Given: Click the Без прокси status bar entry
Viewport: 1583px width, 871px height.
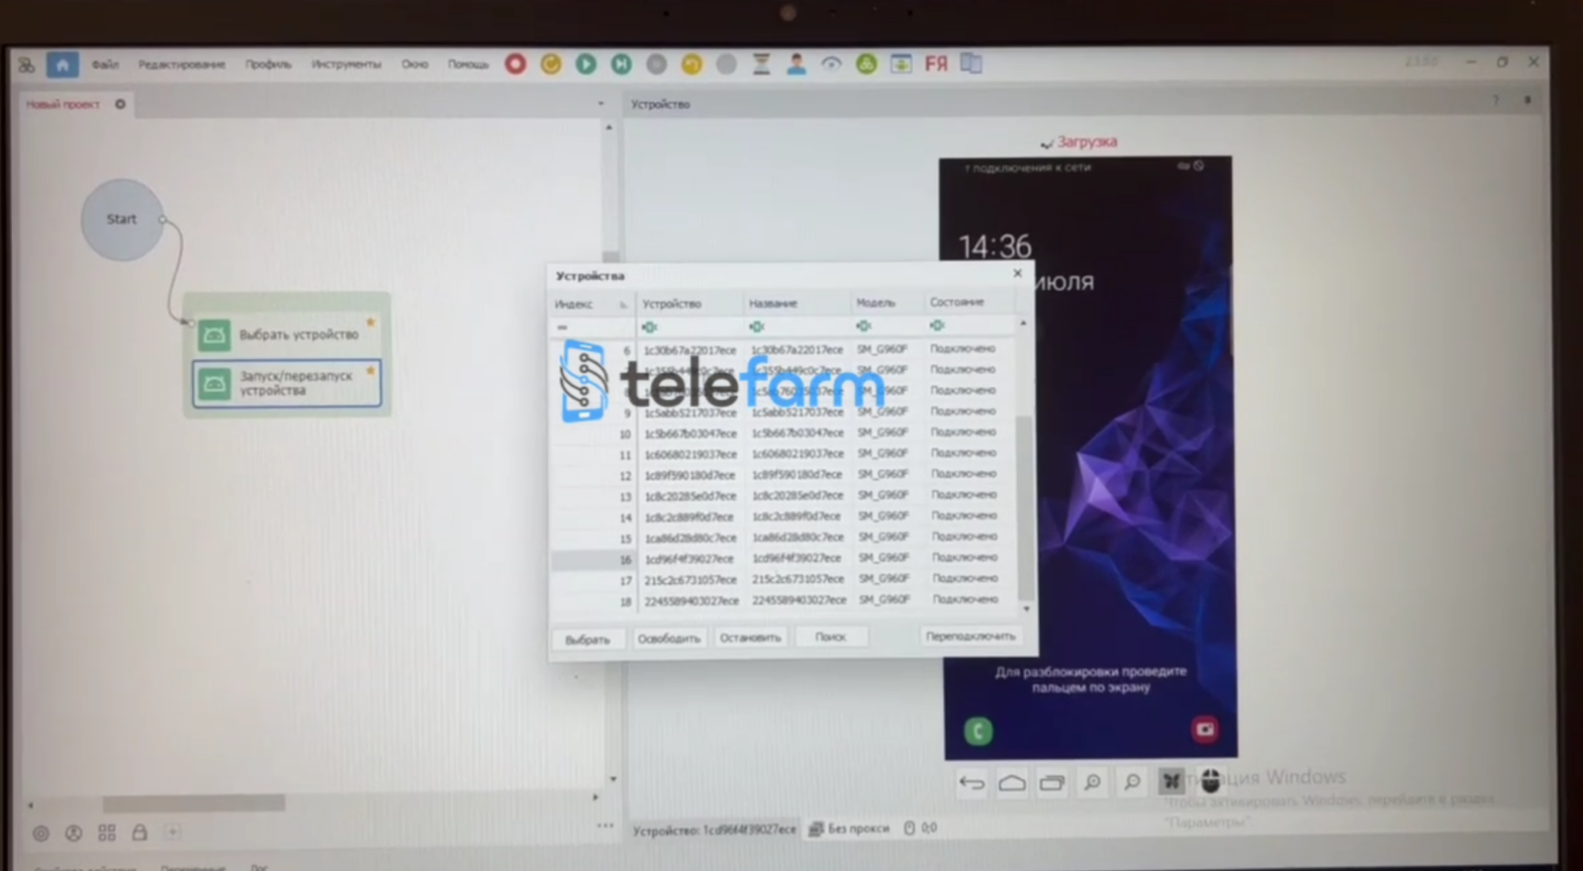Looking at the screenshot, I should [x=849, y=828].
